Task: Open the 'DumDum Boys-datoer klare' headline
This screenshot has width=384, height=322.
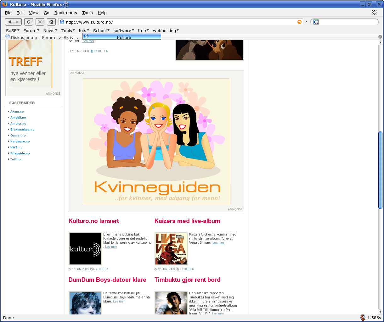Action: (107, 280)
